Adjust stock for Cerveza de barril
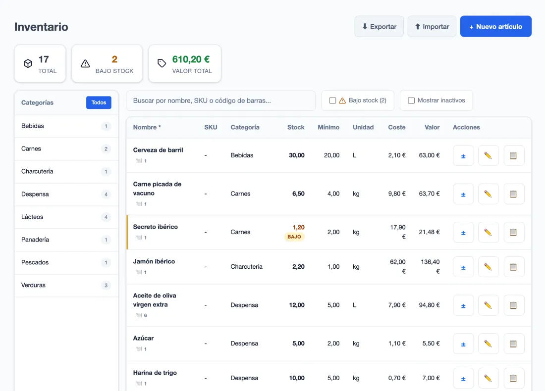This screenshot has height=391, width=545. pos(463,155)
